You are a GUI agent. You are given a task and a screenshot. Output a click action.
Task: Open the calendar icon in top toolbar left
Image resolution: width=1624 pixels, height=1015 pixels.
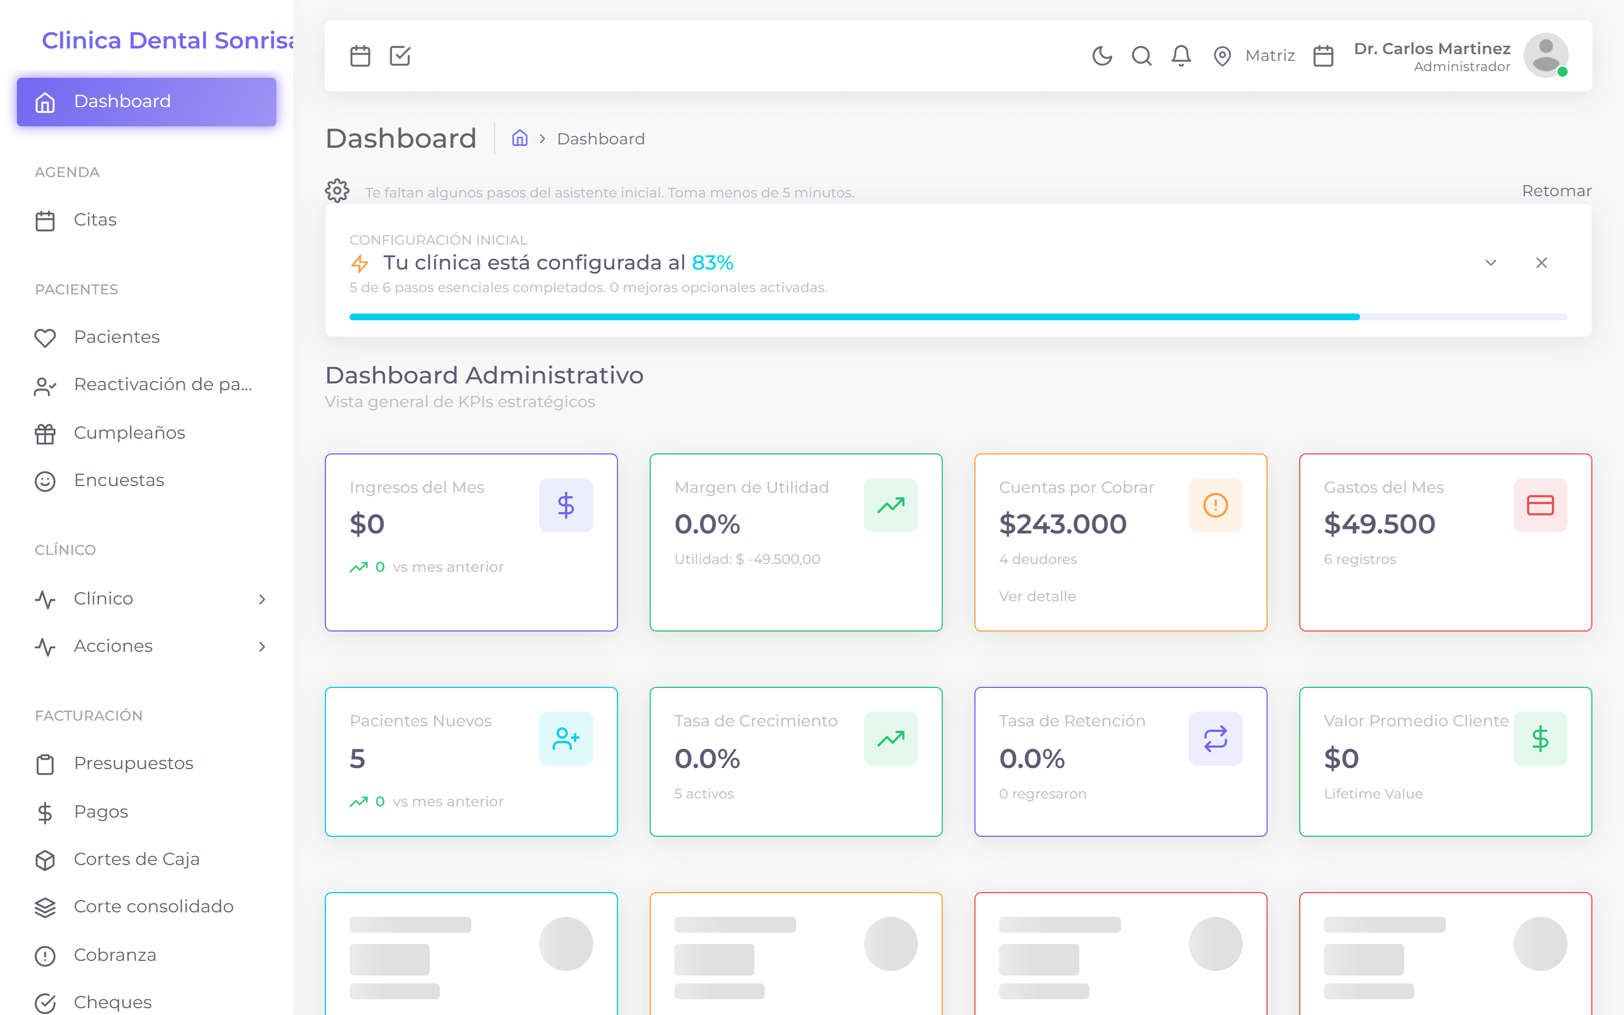(x=360, y=56)
